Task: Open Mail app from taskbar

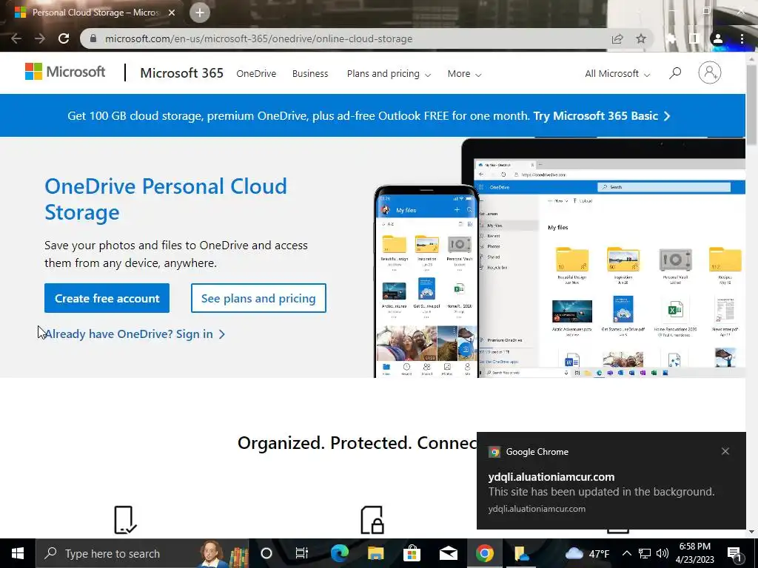Action: 448,553
